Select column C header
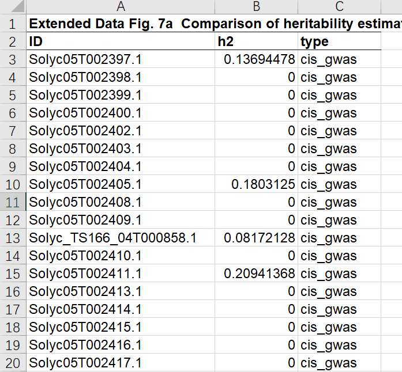This screenshot has height=372, width=402. tap(339, 7)
